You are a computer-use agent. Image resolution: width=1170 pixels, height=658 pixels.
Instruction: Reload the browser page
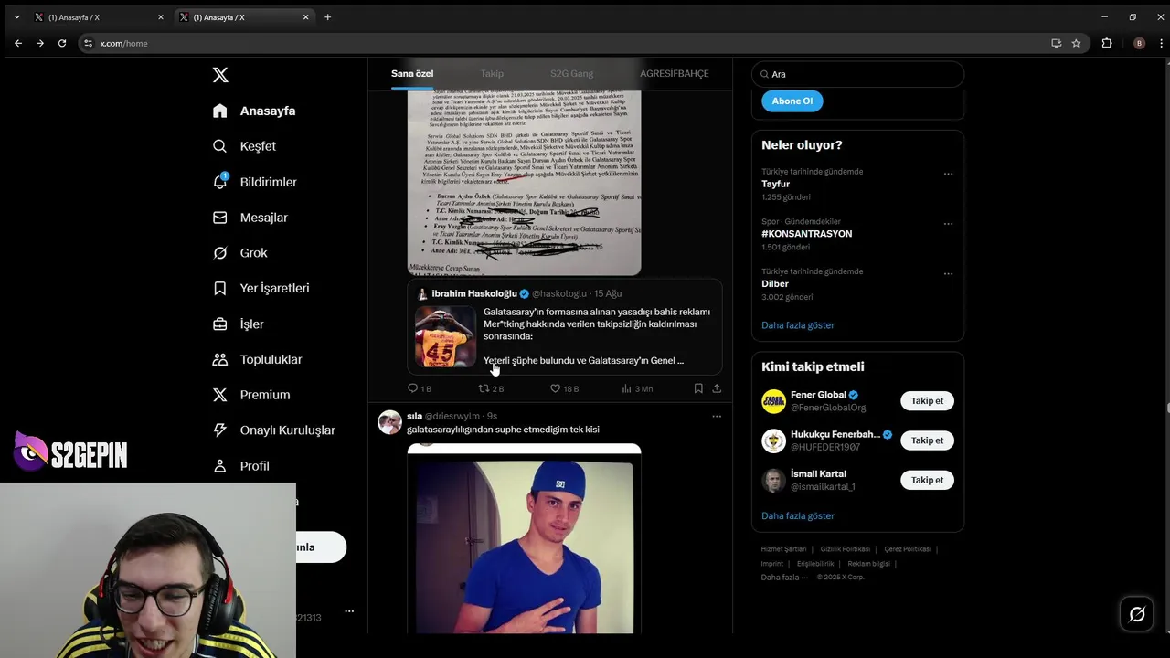click(62, 43)
